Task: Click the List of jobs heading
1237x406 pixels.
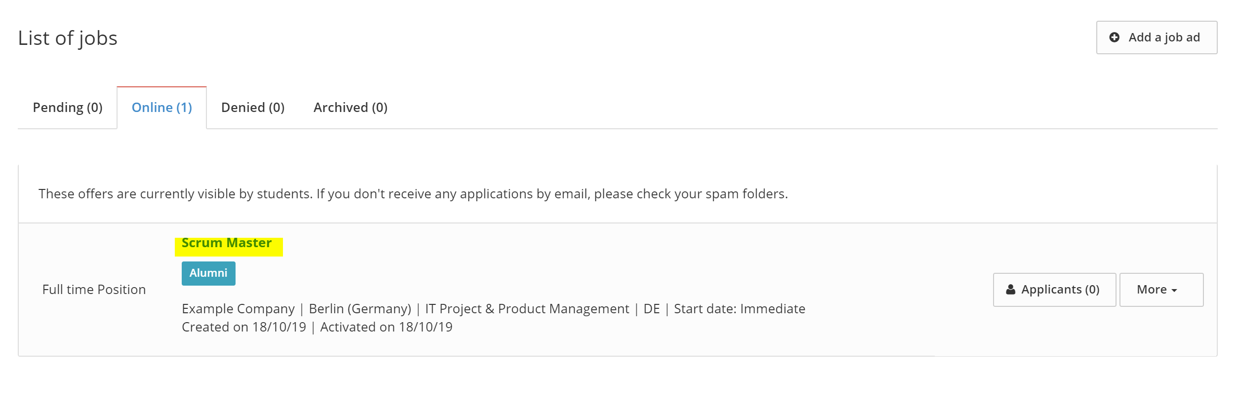Action: click(68, 38)
